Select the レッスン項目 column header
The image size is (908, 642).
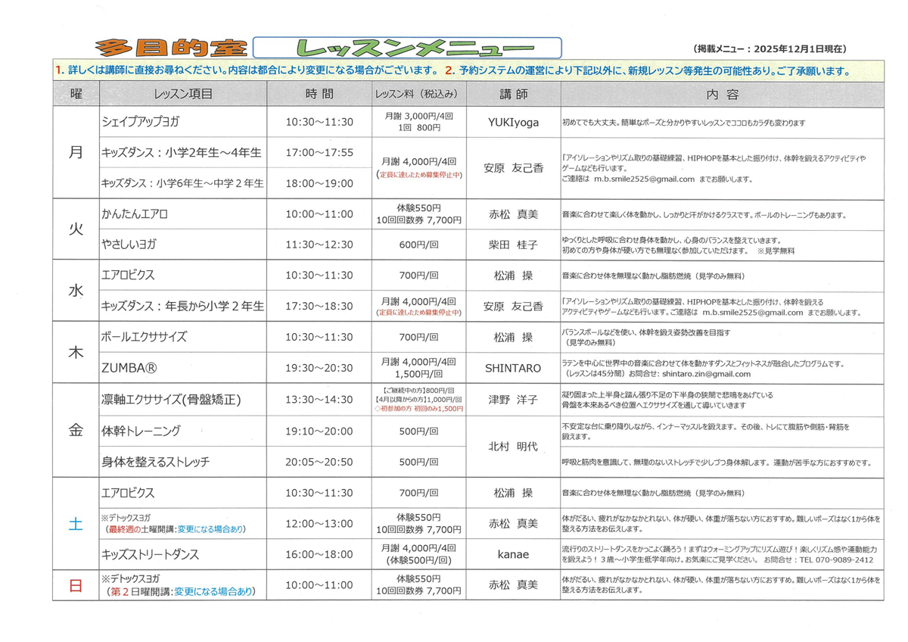184,92
